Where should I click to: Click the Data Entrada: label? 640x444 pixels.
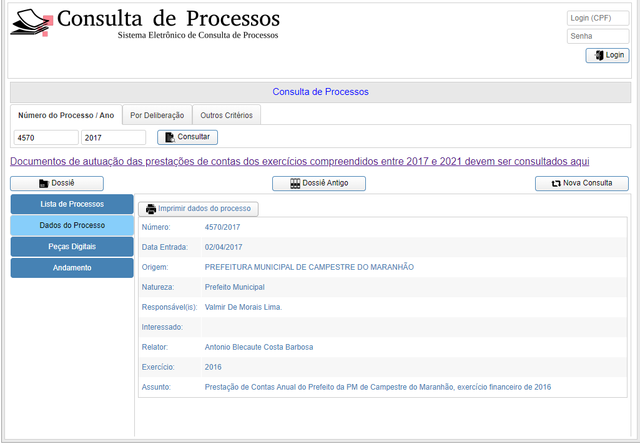click(x=165, y=247)
